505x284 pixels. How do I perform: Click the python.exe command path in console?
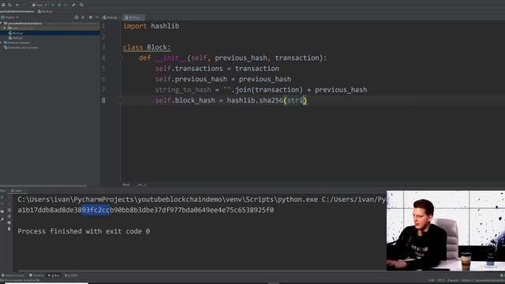[x=167, y=200]
